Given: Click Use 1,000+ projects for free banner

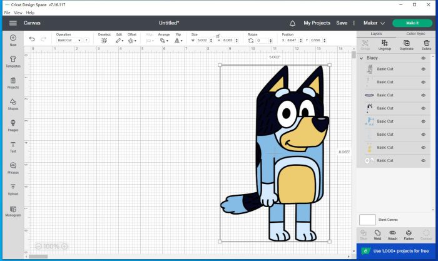Looking at the screenshot, I should [396, 251].
